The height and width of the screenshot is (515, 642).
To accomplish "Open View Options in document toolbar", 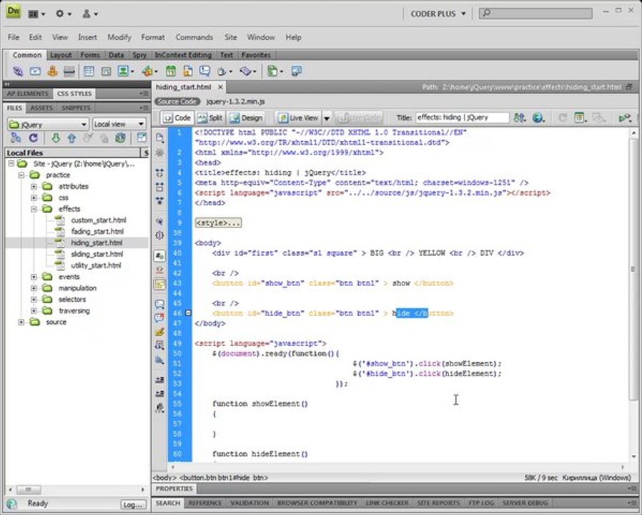I will (x=581, y=118).
